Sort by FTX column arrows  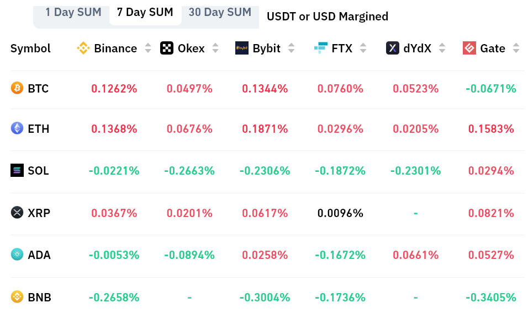[x=363, y=48]
